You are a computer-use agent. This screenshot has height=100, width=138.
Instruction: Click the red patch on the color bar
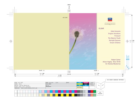click(x=92, y=92)
